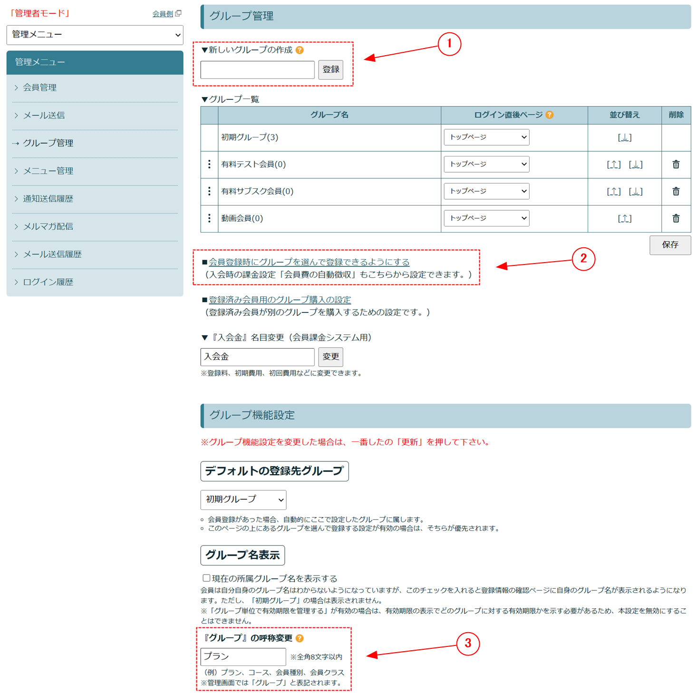Move 動画会員 up with arrow icon
Screen dimensions: 698x694
[625, 218]
